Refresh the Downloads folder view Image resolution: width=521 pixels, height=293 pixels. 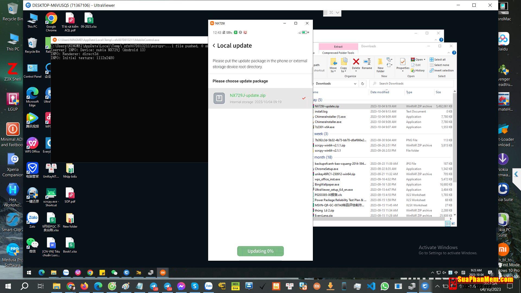click(363, 84)
